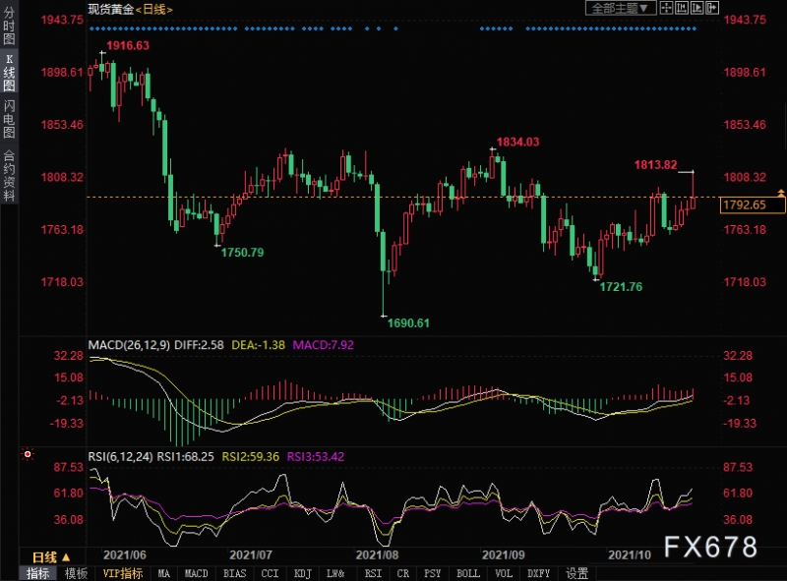
Task: Apply the BOLL indicator
Action: (468, 574)
